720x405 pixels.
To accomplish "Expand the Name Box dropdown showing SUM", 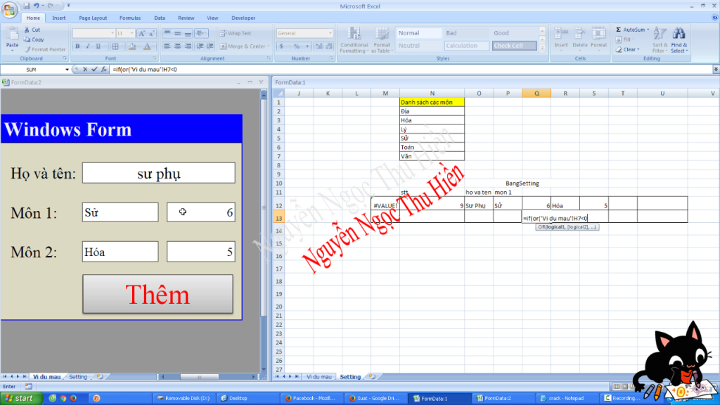I will (67, 70).
